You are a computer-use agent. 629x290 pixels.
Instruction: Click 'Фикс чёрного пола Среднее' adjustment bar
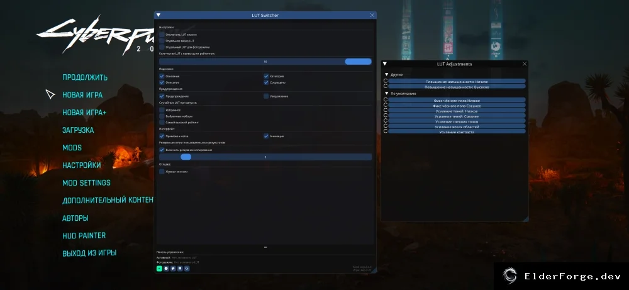click(x=457, y=105)
